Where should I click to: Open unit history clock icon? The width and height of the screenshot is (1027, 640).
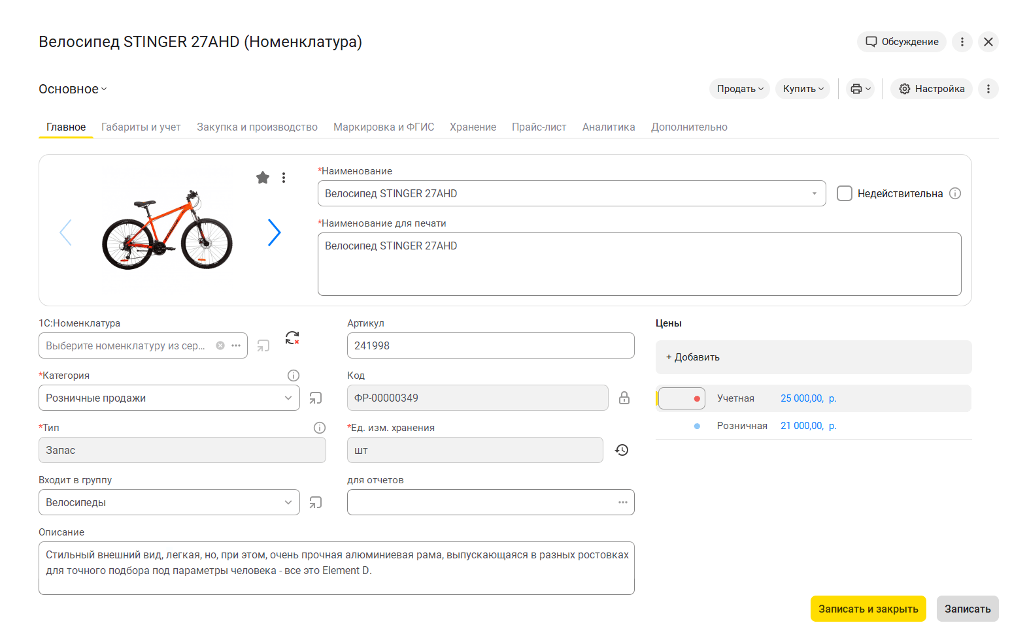click(622, 450)
